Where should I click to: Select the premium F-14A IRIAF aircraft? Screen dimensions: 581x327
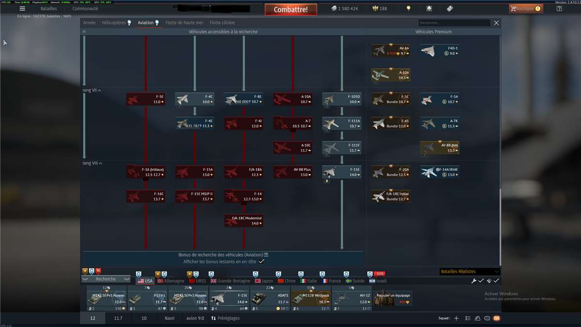440,172
